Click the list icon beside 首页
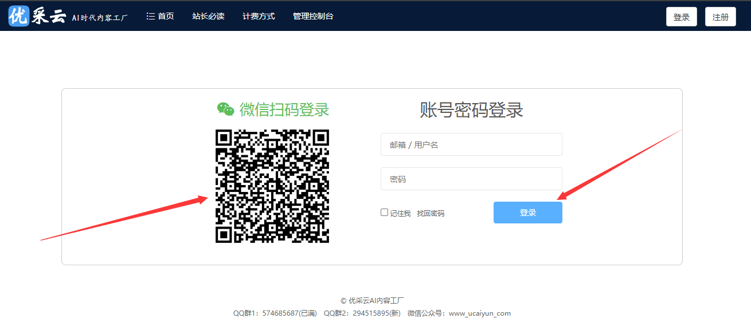 151,17
